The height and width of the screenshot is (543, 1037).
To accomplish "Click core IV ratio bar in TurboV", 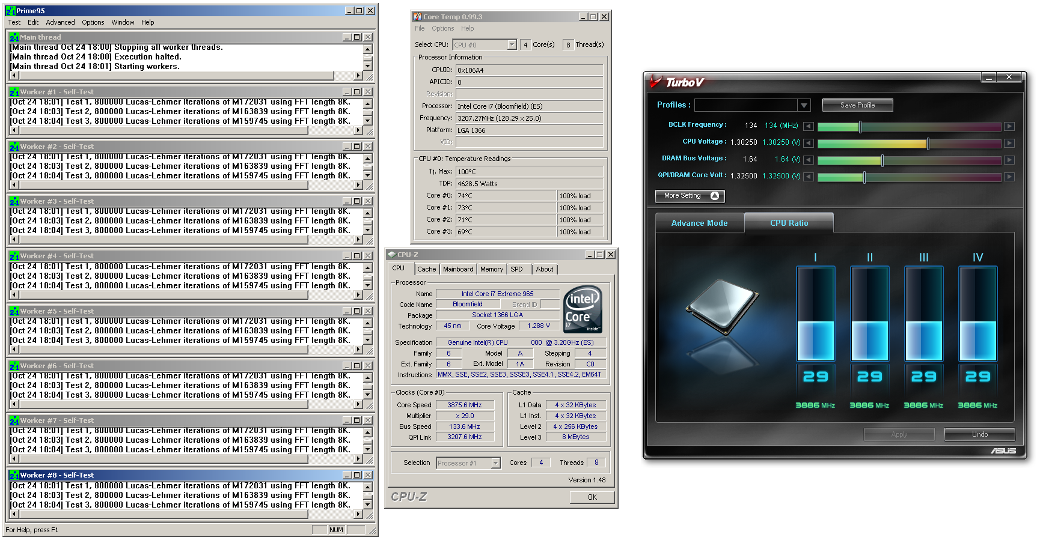I will [978, 314].
